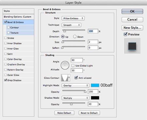Image resolution: width=147 pixels, height=120 pixels.
Task: Open the Gradient Overlay settings label
Action: tap(16, 64)
